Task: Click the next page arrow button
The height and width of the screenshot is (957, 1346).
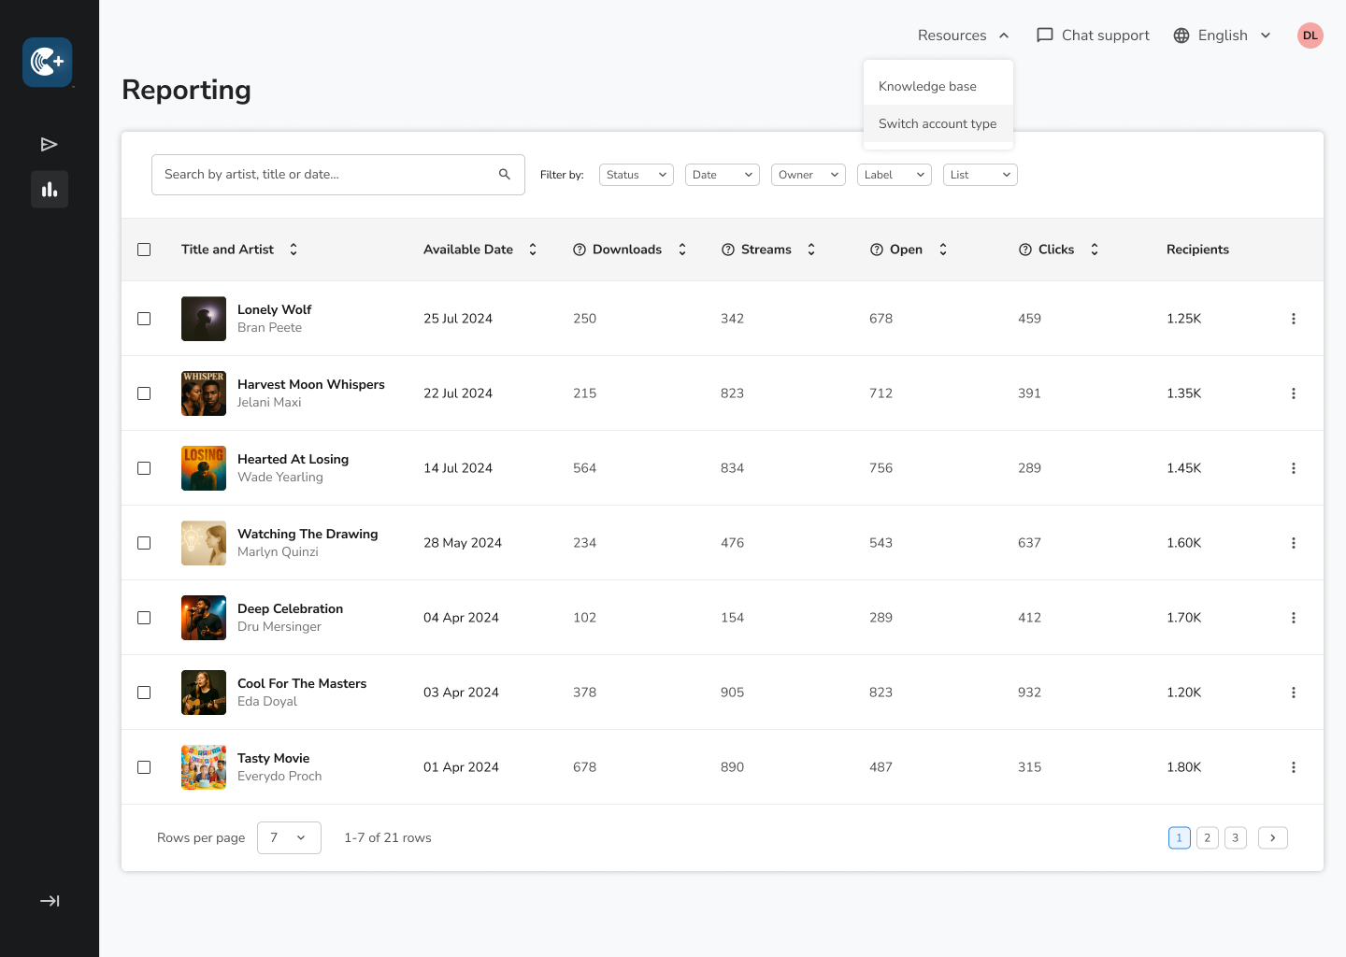Action: 1272,837
